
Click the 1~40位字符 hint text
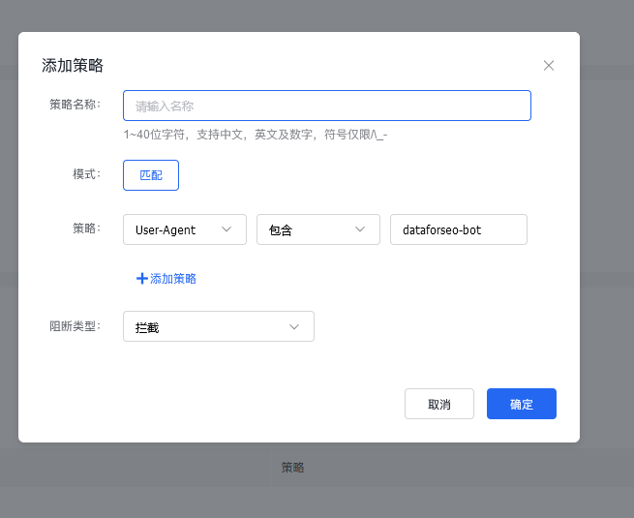(256, 135)
